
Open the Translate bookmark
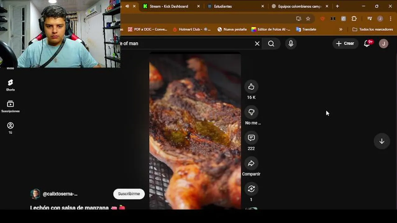[x=306, y=29]
